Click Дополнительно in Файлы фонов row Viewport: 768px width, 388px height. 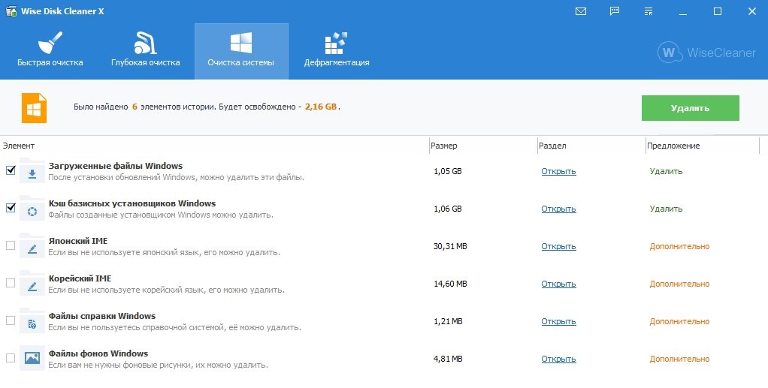[x=679, y=359]
